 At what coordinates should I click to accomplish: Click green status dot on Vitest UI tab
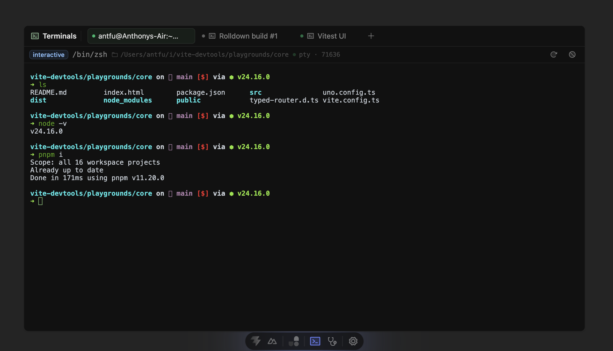(302, 36)
